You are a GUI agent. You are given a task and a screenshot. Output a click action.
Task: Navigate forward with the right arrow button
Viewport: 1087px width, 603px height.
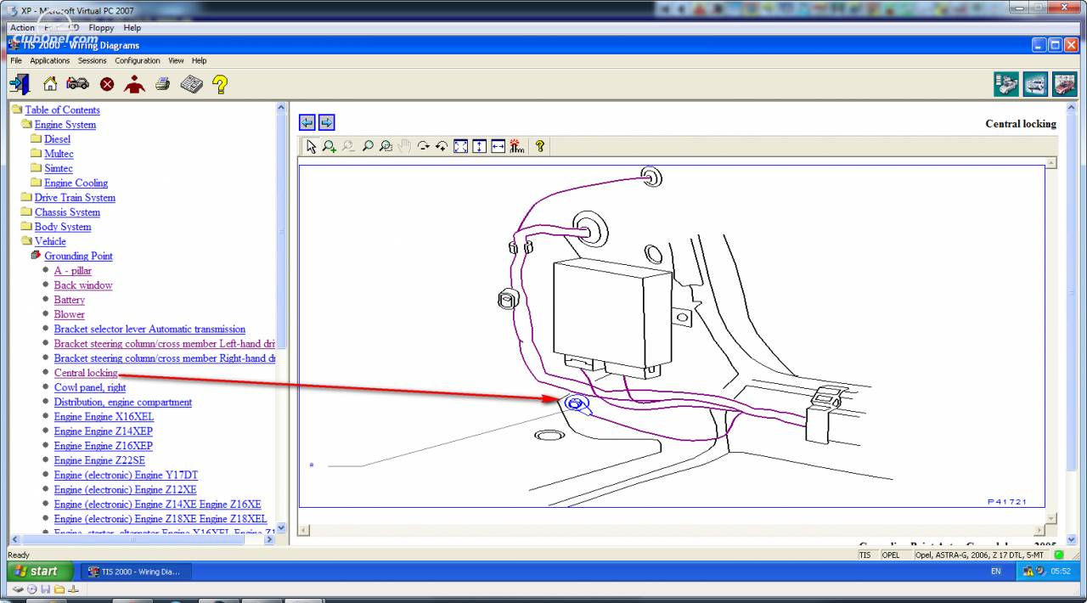pyautogui.click(x=326, y=122)
